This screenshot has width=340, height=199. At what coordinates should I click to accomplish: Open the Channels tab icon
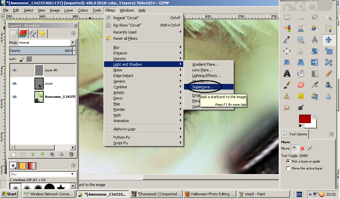click(x=23, y=33)
